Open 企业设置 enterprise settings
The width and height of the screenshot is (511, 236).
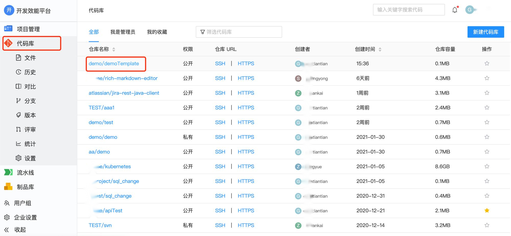click(x=25, y=217)
